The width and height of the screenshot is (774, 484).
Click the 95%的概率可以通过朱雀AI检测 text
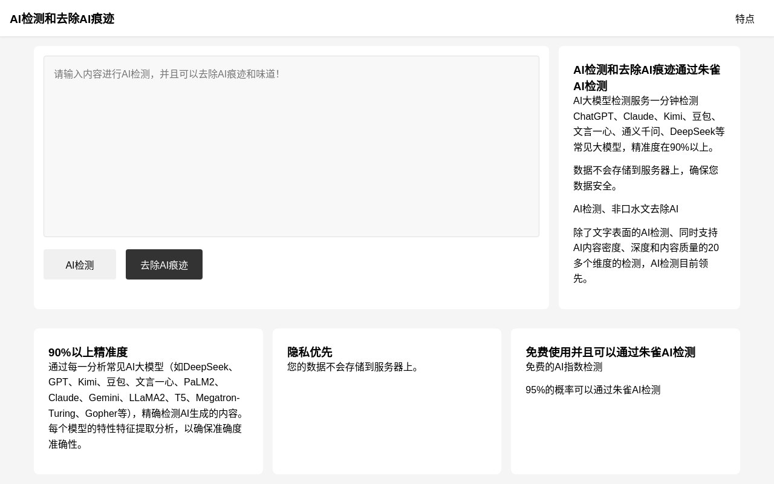(593, 390)
